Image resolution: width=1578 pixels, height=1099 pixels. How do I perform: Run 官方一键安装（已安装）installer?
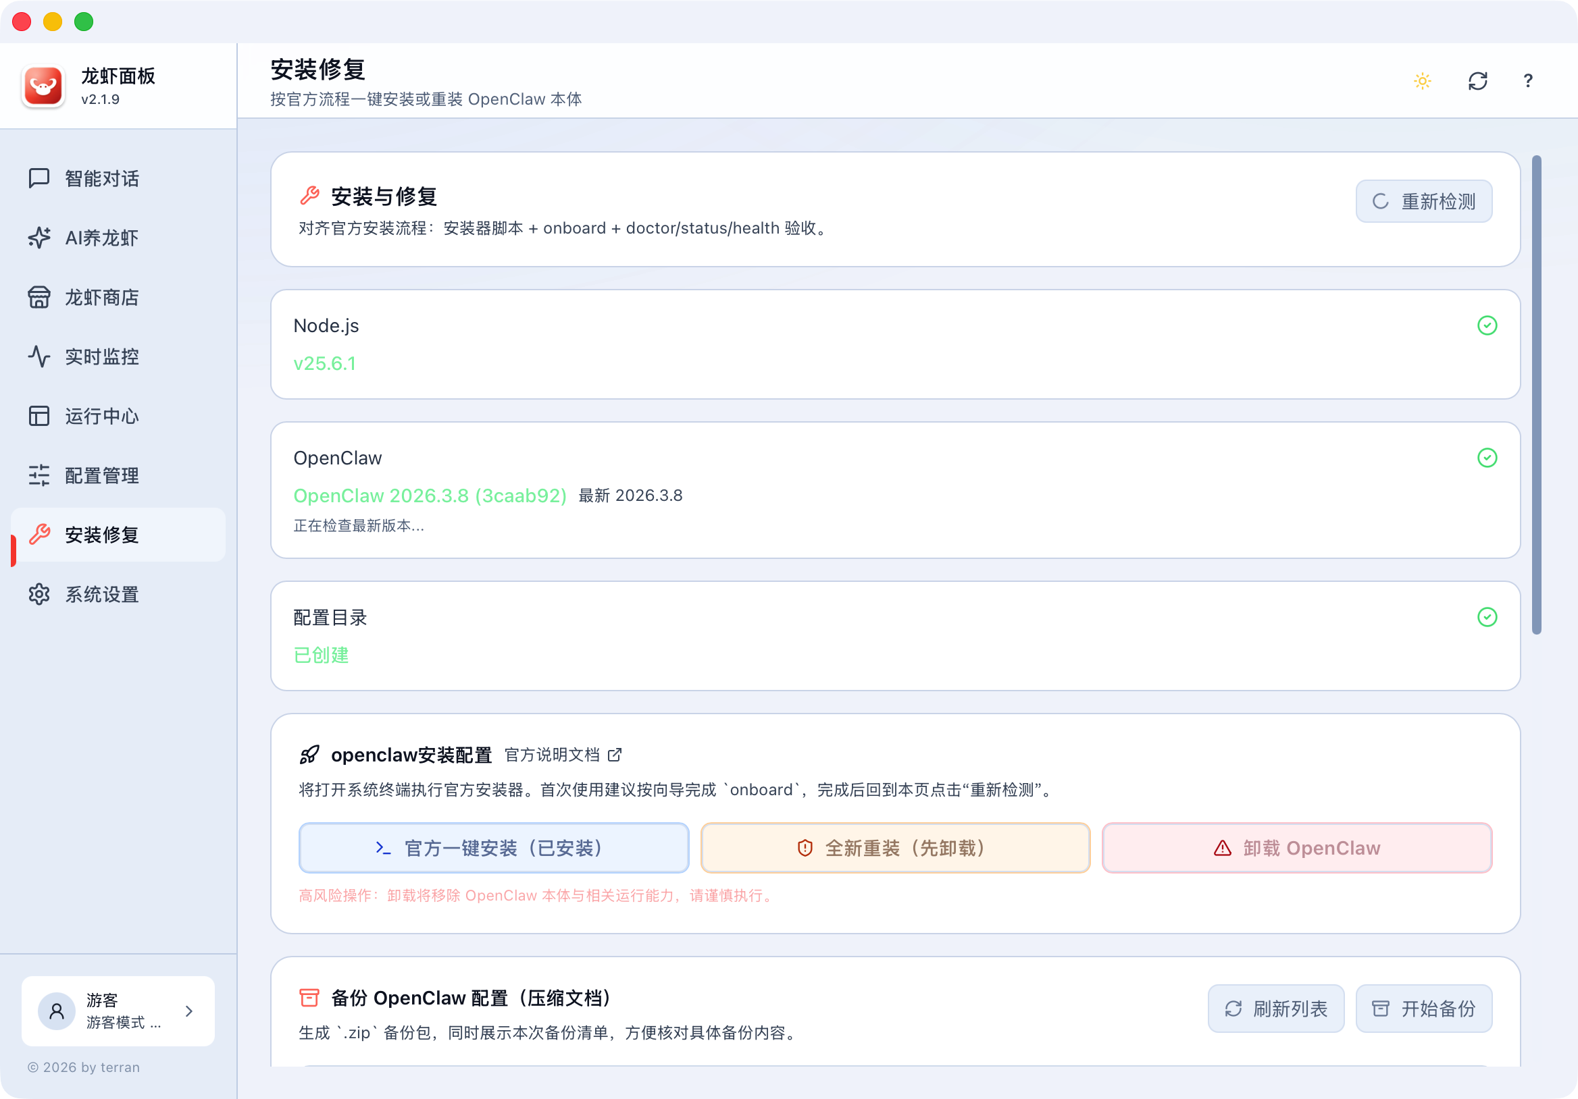pyautogui.click(x=492, y=848)
